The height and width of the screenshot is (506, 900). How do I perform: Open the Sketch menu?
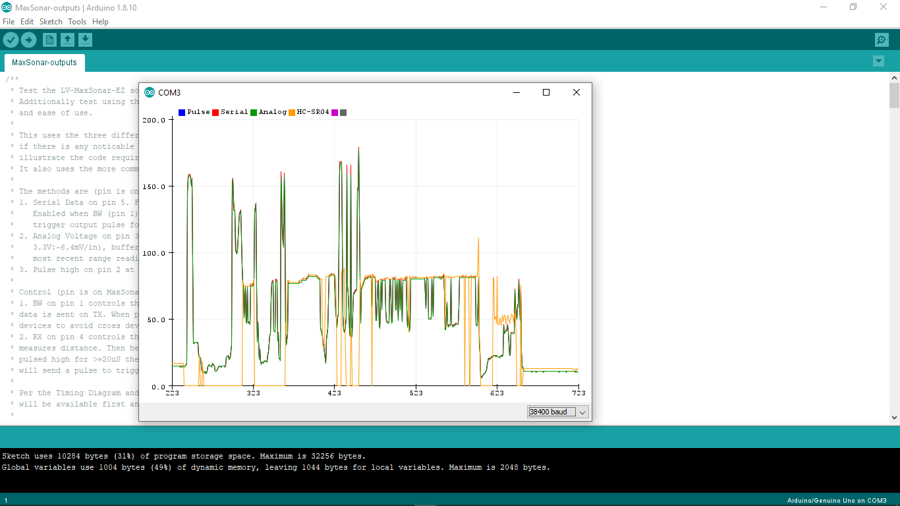(x=51, y=21)
